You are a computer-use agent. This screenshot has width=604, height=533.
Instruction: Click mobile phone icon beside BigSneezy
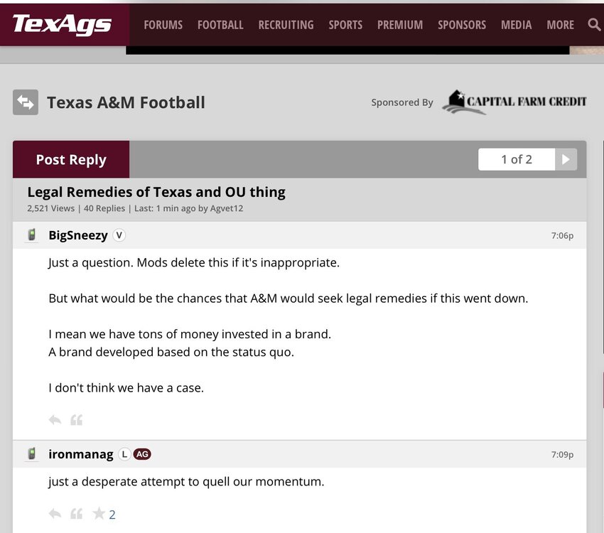click(31, 235)
